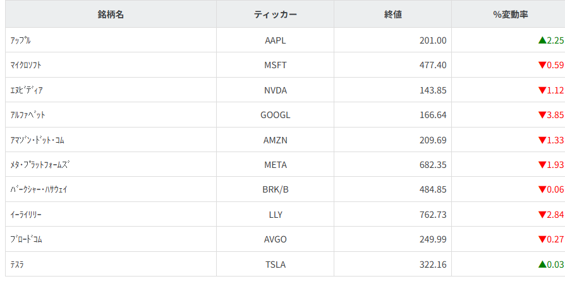Click the closing price 682.35
Screen dimensions: 565x286
coord(432,165)
